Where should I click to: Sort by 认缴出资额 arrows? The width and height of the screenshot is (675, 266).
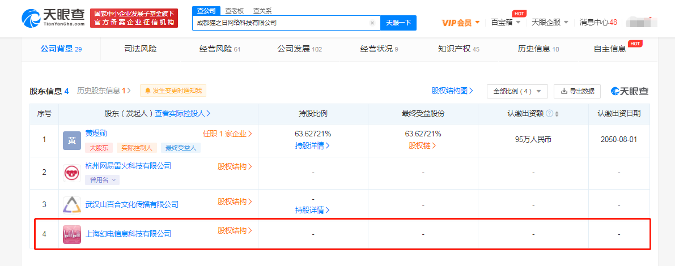(x=557, y=114)
